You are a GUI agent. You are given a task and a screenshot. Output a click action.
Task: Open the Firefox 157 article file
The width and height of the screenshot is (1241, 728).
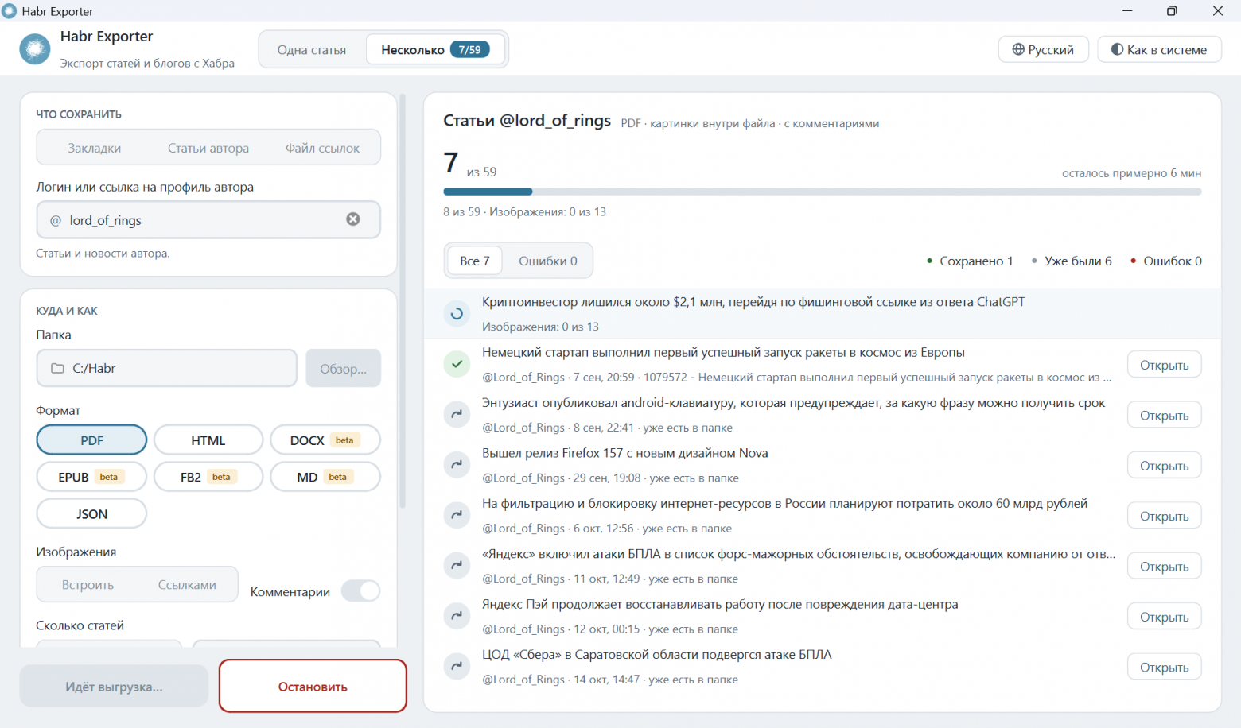pyautogui.click(x=1164, y=466)
